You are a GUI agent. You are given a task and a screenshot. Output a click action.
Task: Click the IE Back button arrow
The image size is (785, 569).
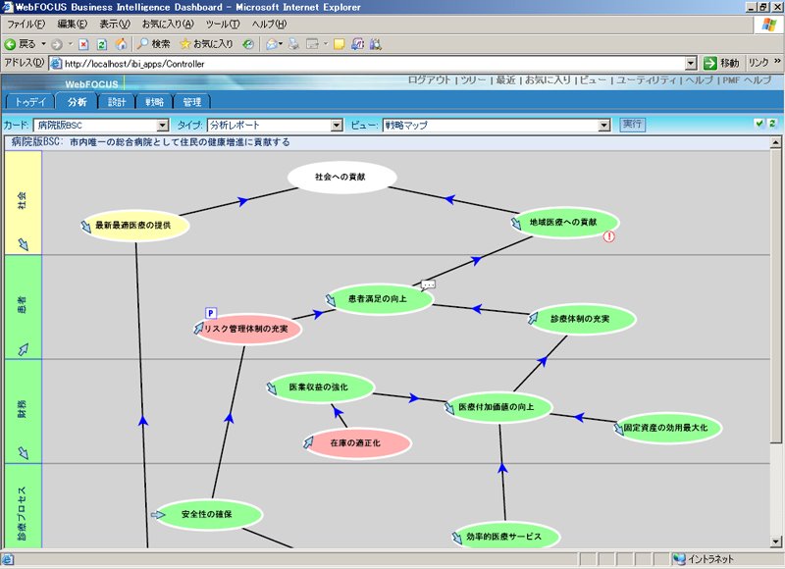tap(10, 44)
